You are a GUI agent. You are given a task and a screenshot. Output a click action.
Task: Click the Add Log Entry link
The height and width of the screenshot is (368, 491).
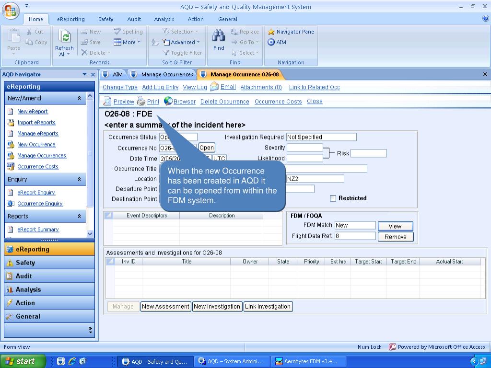pos(160,87)
